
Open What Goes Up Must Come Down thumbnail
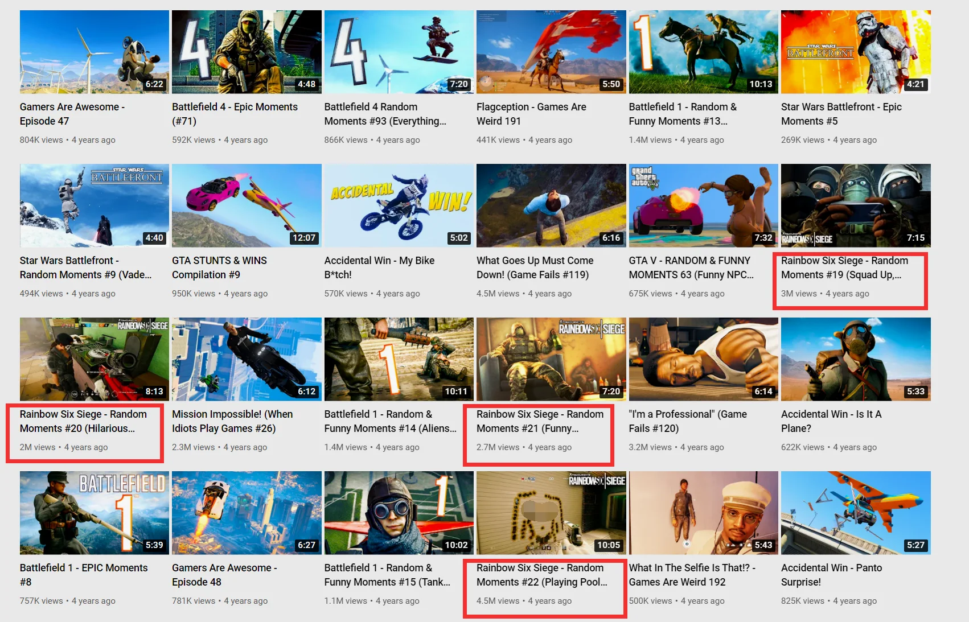(x=551, y=205)
